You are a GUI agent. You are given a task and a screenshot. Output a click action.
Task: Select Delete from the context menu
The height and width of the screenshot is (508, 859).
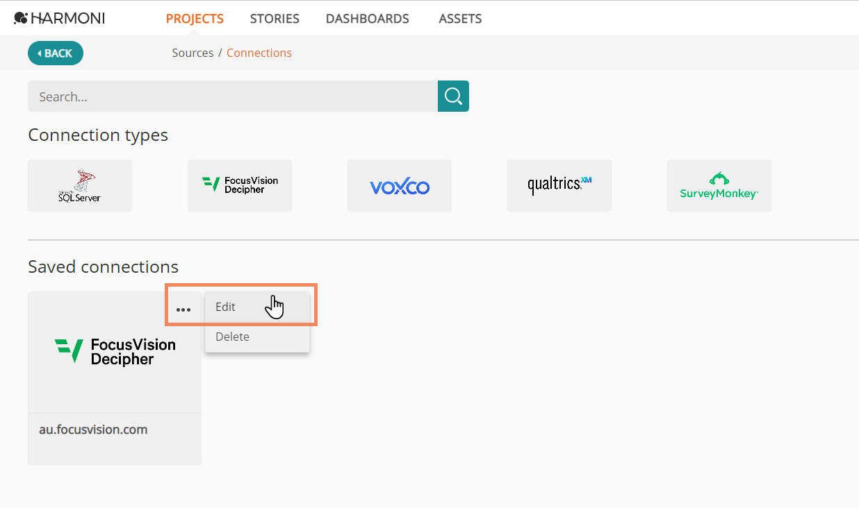pyautogui.click(x=257, y=337)
